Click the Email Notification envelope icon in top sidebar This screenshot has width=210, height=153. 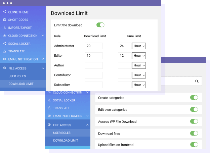[x=4, y=59]
